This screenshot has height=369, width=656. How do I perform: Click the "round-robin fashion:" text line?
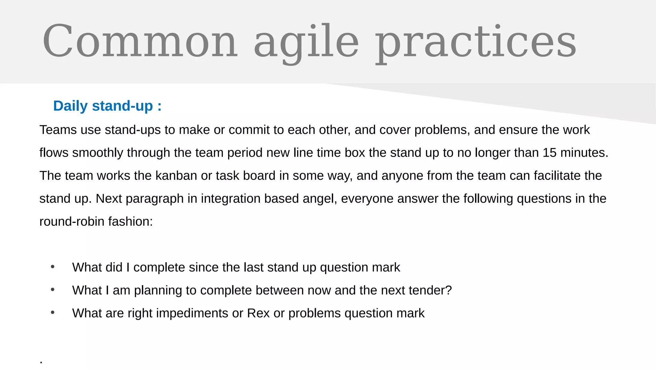pos(96,222)
